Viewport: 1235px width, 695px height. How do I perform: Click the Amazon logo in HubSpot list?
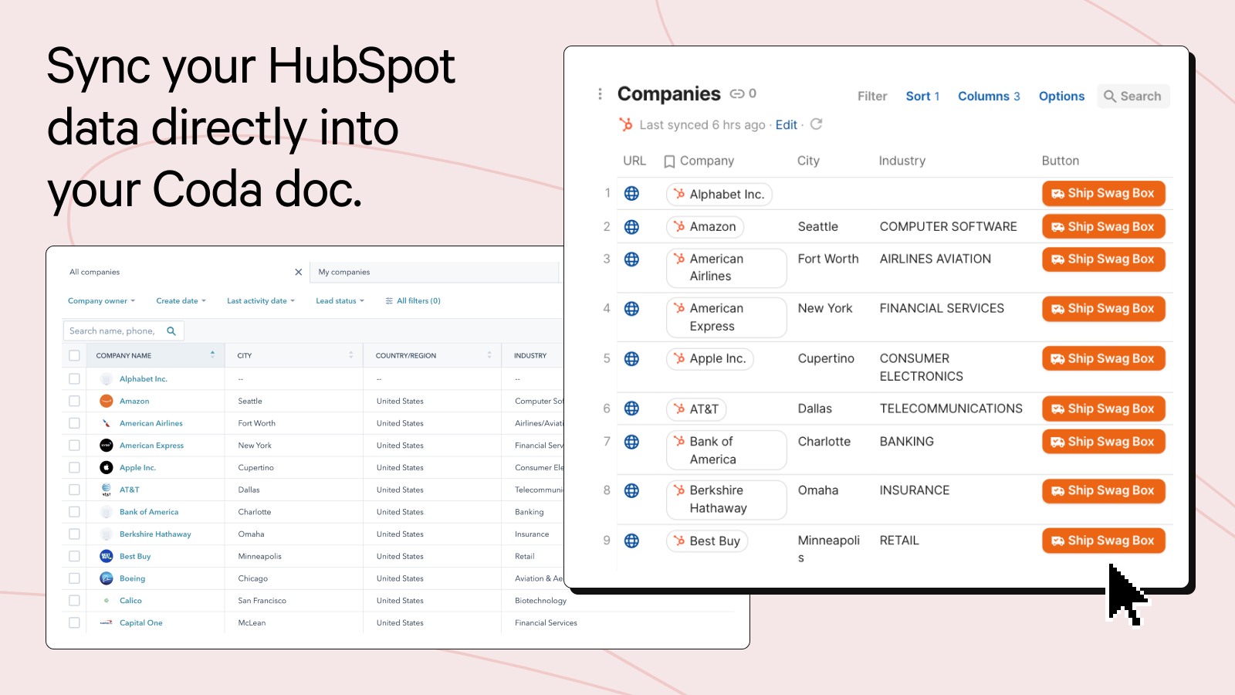tap(107, 401)
